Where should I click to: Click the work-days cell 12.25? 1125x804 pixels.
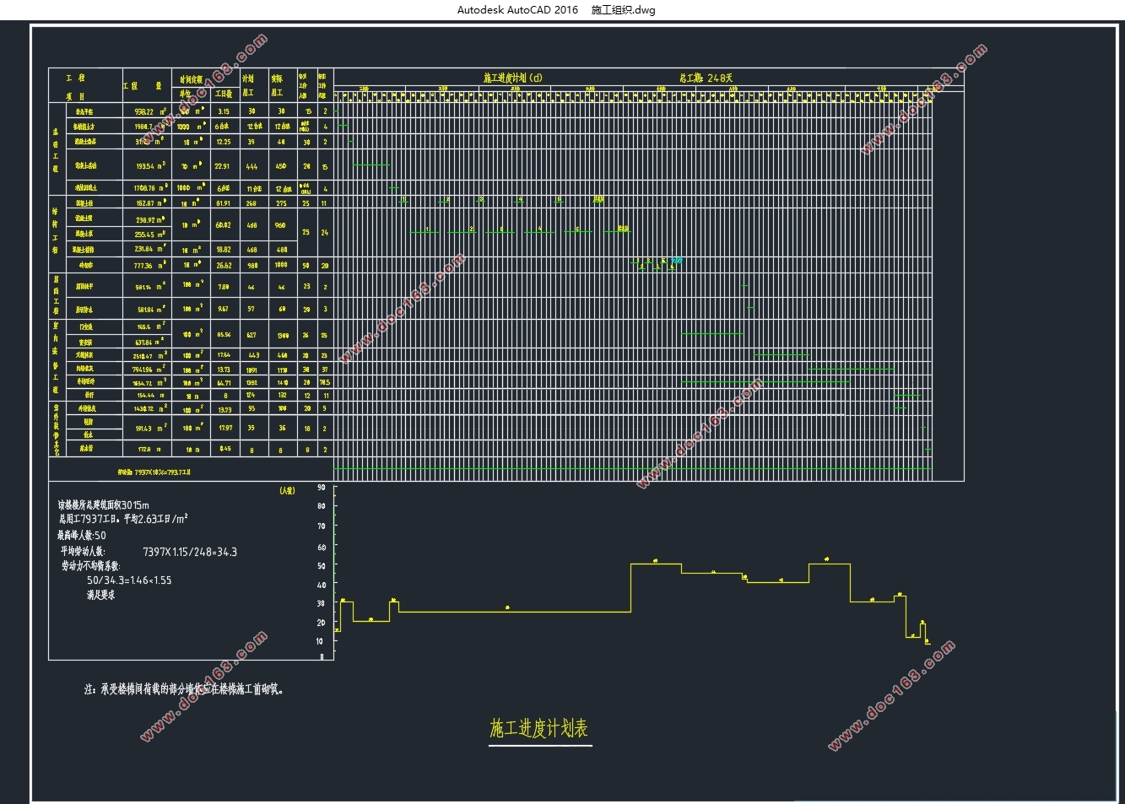pyautogui.click(x=224, y=142)
